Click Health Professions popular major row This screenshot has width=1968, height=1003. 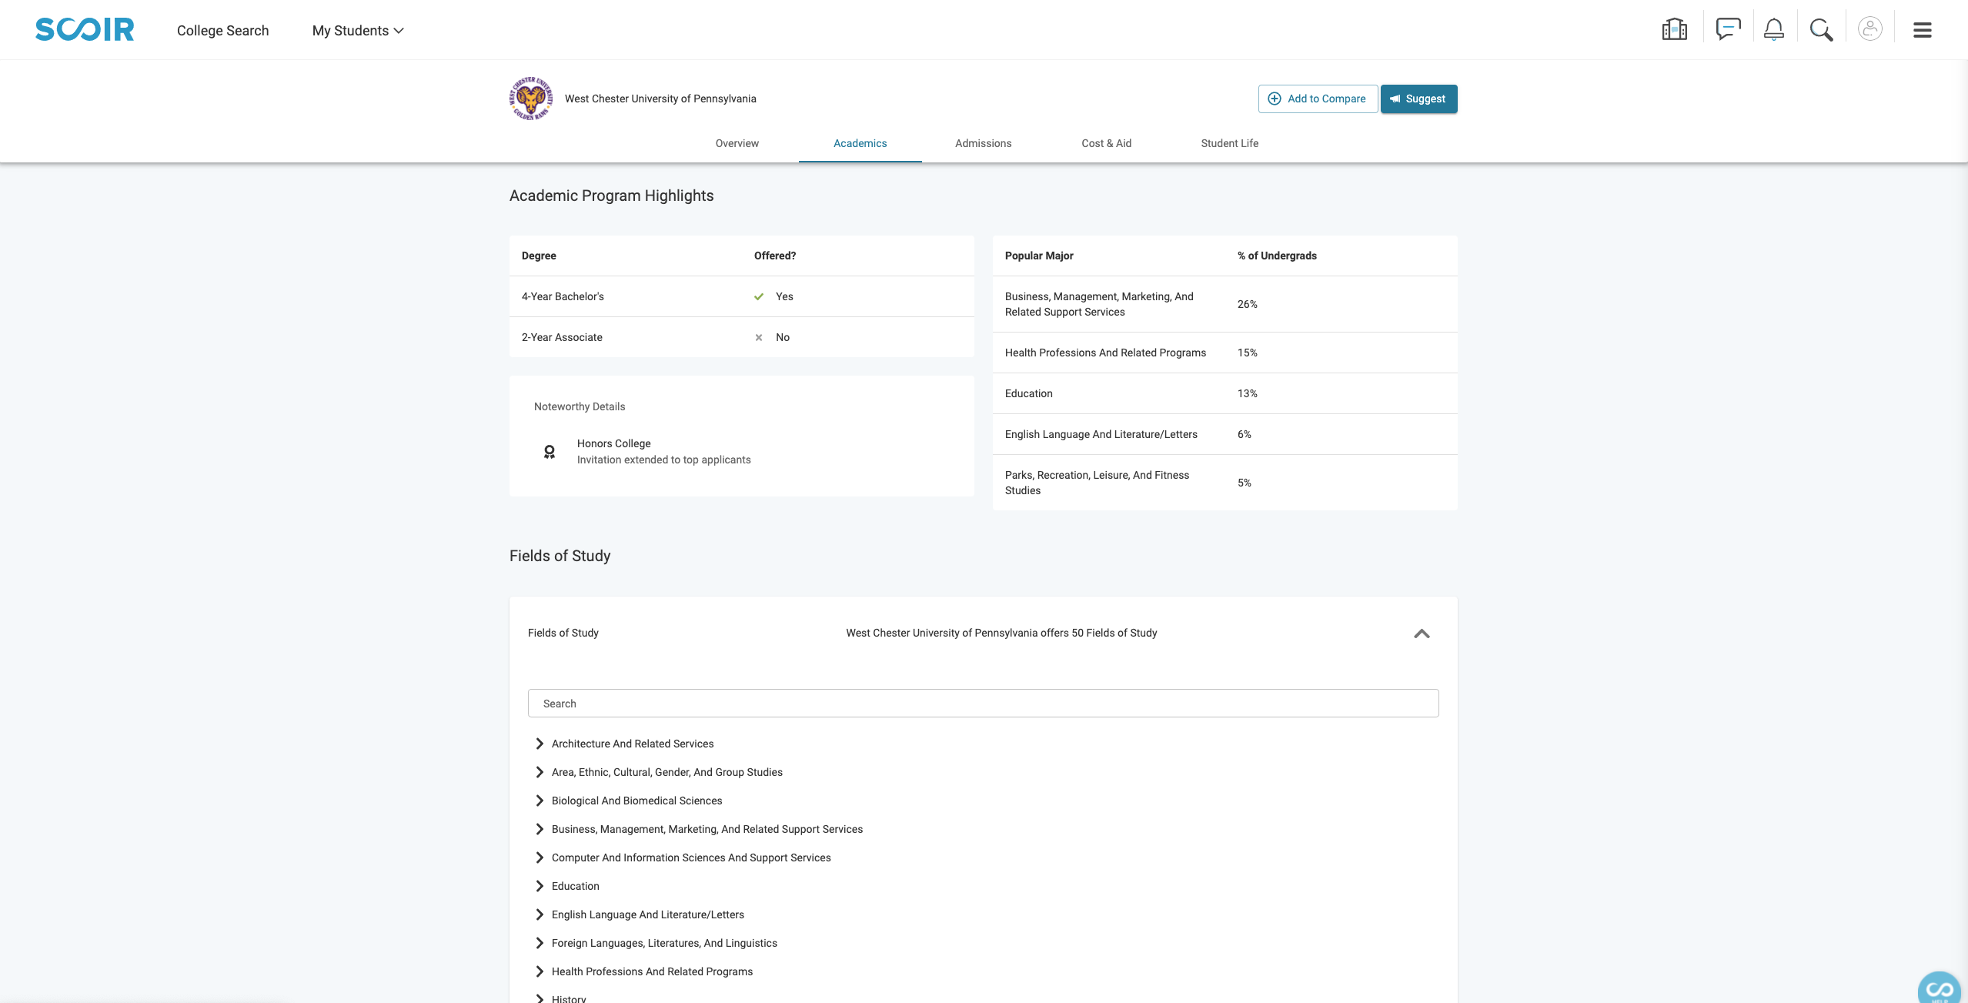pos(1225,353)
